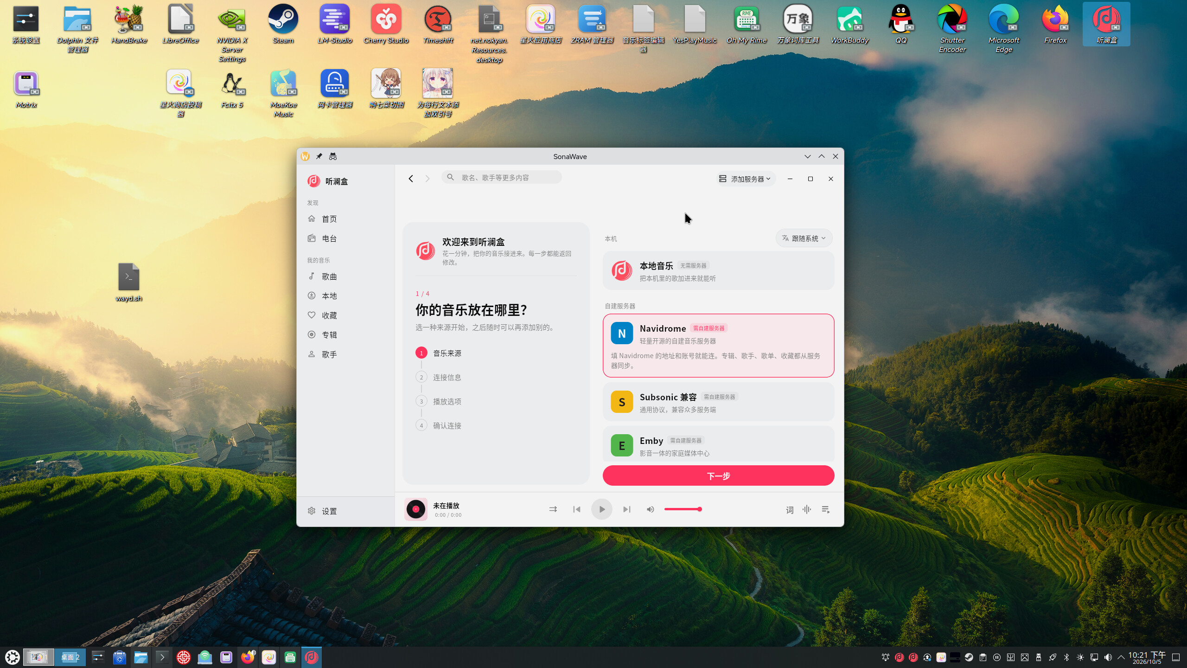Select the wayd.sh file on desktop
Viewport: 1187px width, 668px height.
[x=129, y=283]
